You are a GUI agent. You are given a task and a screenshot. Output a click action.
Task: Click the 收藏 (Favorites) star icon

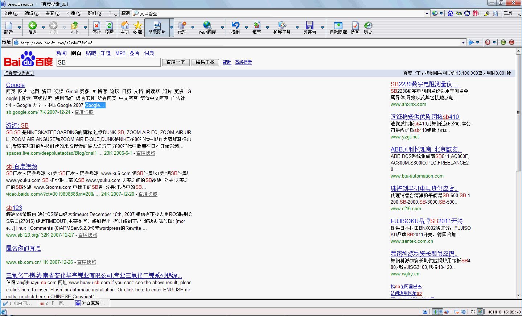(137, 28)
